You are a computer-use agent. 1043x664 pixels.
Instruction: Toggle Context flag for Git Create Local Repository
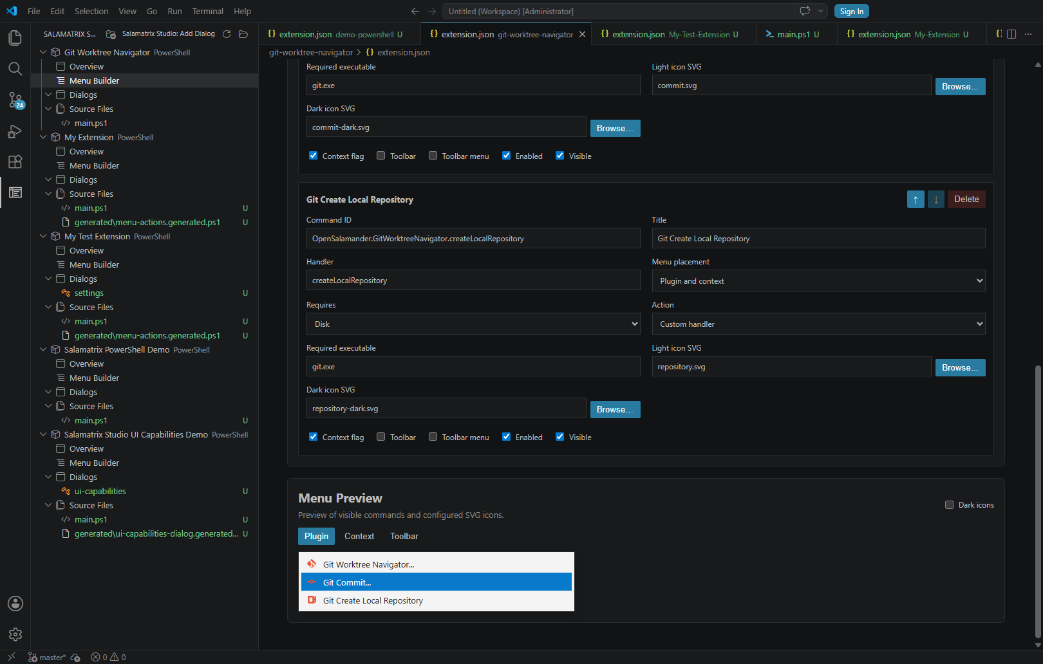point(313,437)
